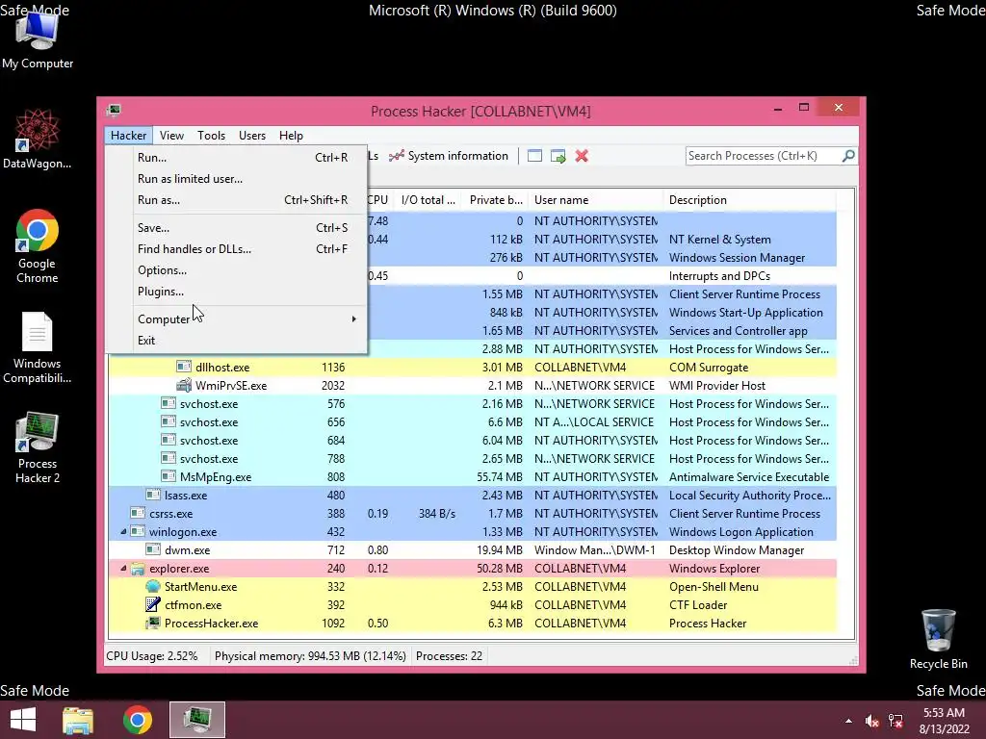
Task: Click the WmiPrvSE.exe process icon
Action: tap(184, 385)
